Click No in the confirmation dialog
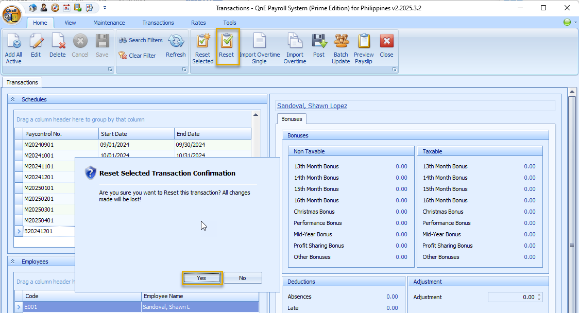The width and height of the screenshot is (579, 313). coord(243,278)
